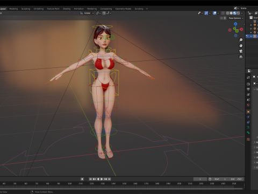Switch to UV Editing workspace
This screenshot has width=258, height=194.
coord(39,9)
